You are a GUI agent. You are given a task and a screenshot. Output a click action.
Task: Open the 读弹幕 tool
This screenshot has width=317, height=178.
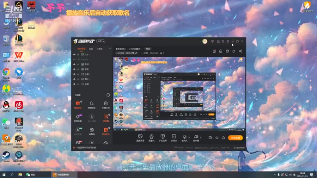point(106,118)
